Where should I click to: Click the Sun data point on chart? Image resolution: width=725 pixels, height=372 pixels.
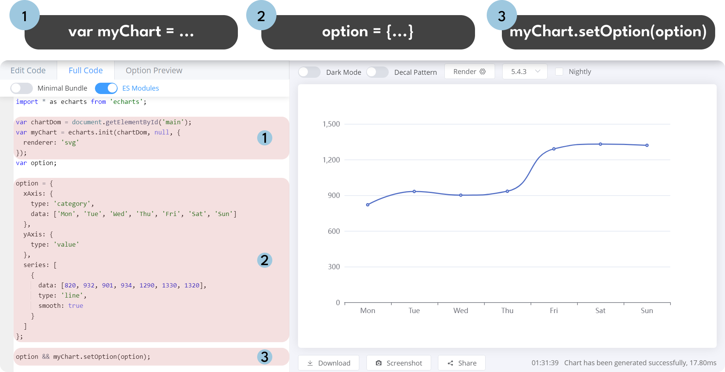click(647, 145)
